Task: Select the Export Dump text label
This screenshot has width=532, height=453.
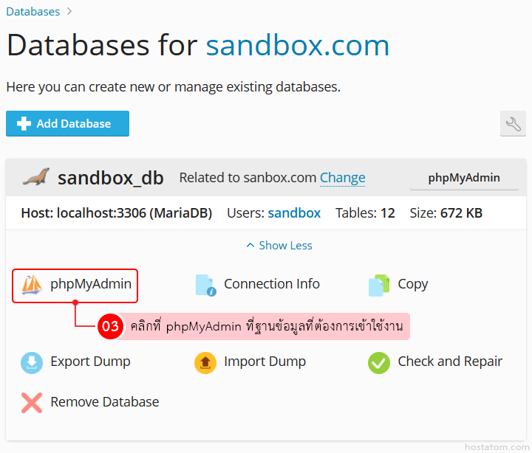Action: [90, 362]
